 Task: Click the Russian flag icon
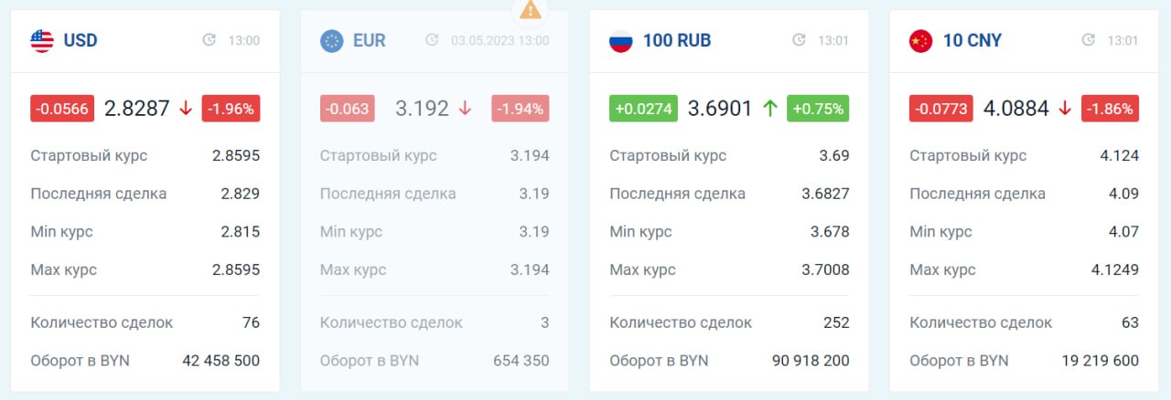point(621,40)
